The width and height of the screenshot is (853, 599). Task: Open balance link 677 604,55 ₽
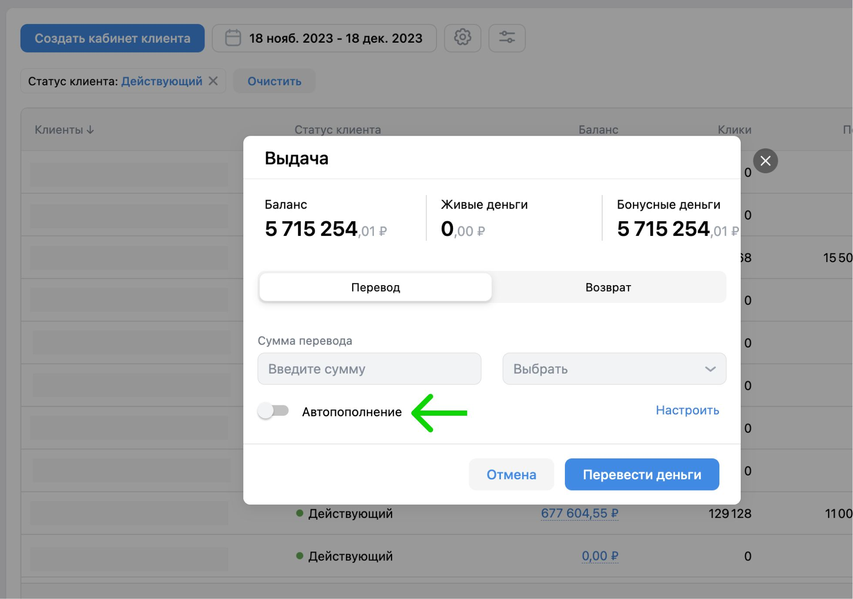tap(580, 513)
